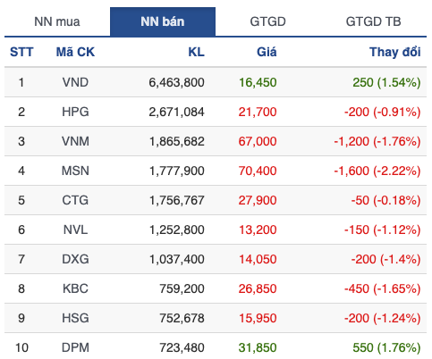The image size is (432, 359).
Task: Click change value -50 (-0.18%)
Action: pyautogui.click(x=385, y=200)
